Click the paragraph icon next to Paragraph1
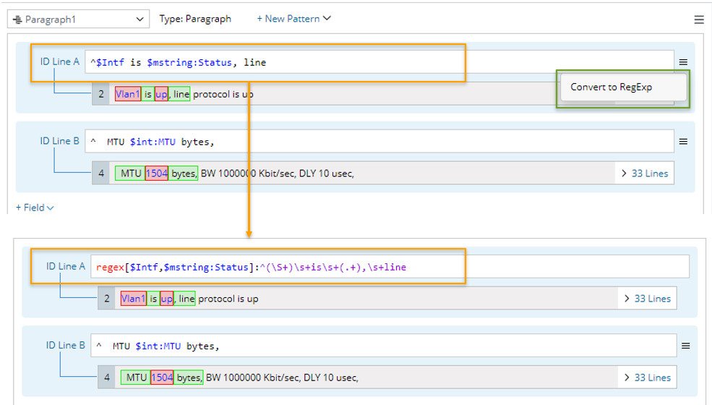The height and width of the screenshot is (405, 712). [x=17, y=20]
